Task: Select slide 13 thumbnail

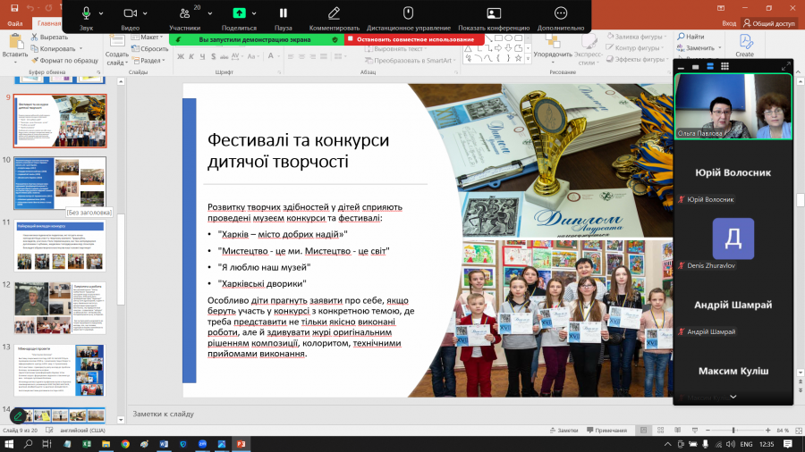Action: 60,371
